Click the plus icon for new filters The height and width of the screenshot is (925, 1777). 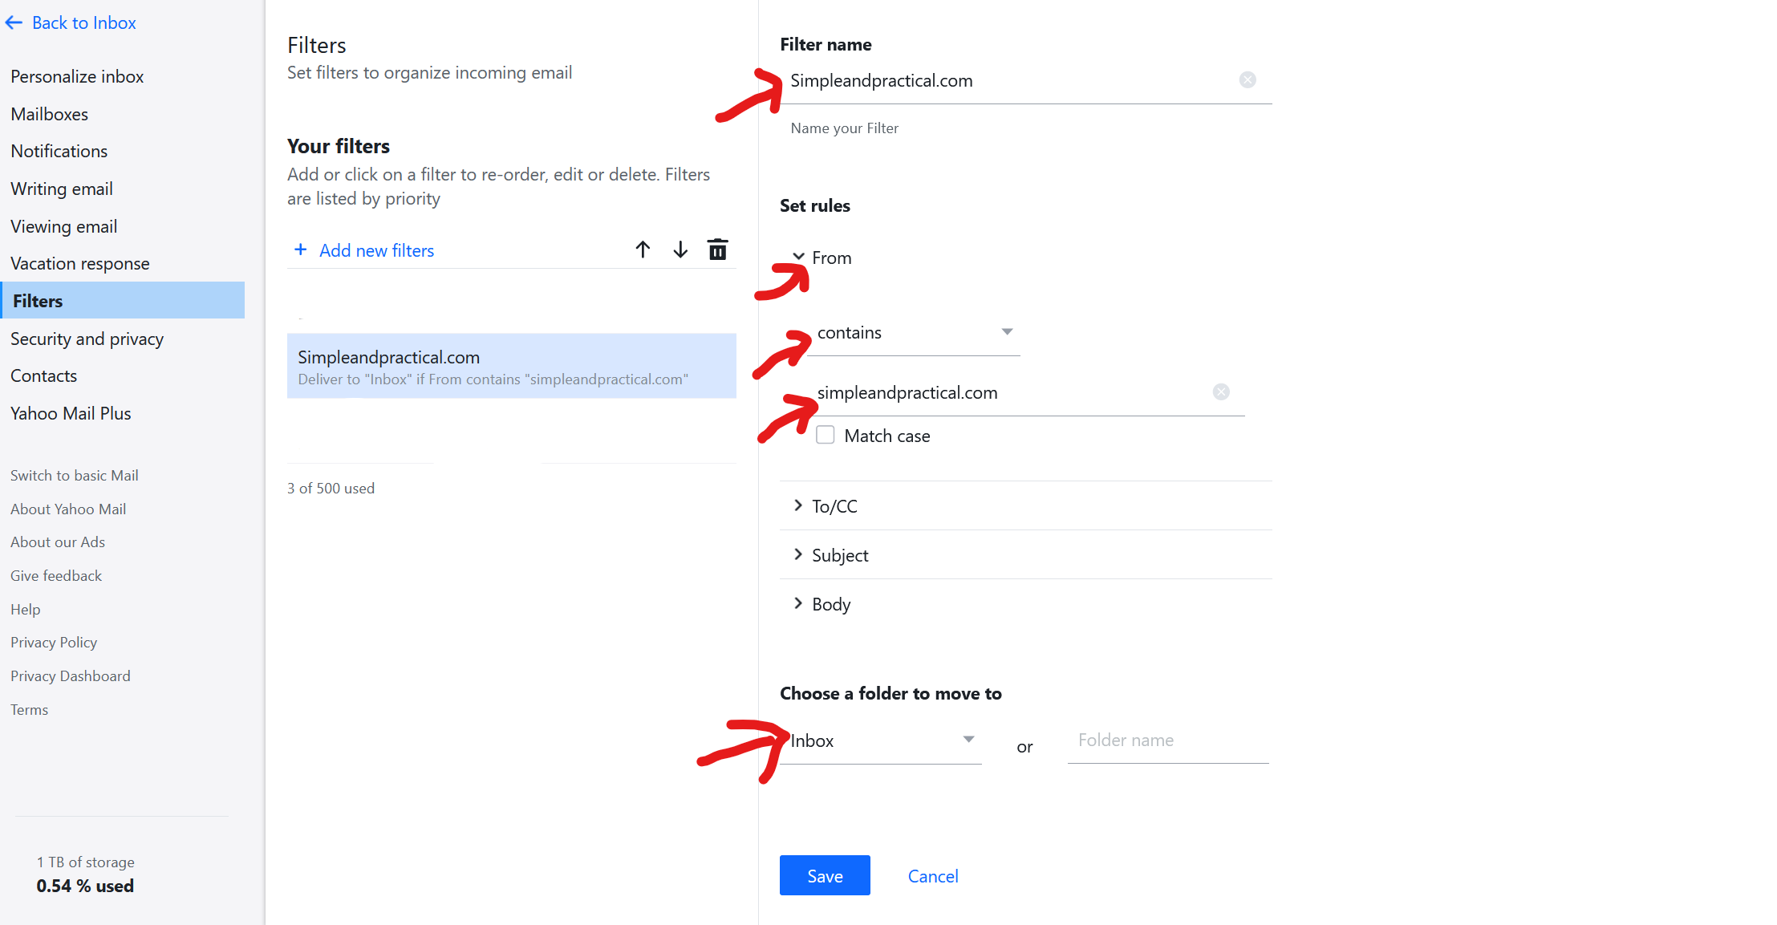301,250
